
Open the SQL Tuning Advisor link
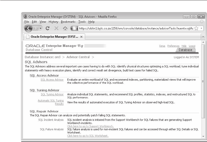52,94
